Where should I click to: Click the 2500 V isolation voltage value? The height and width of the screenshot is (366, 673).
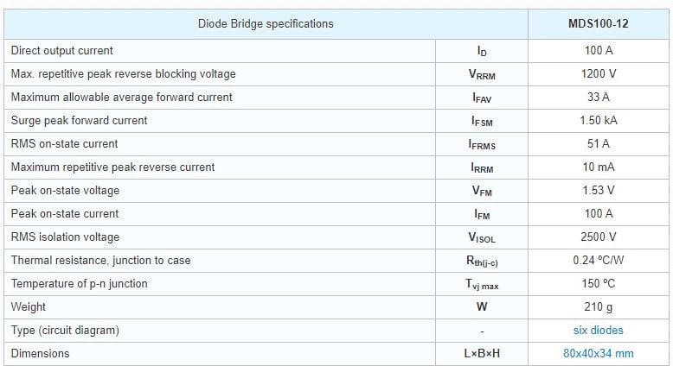(598, 237)
